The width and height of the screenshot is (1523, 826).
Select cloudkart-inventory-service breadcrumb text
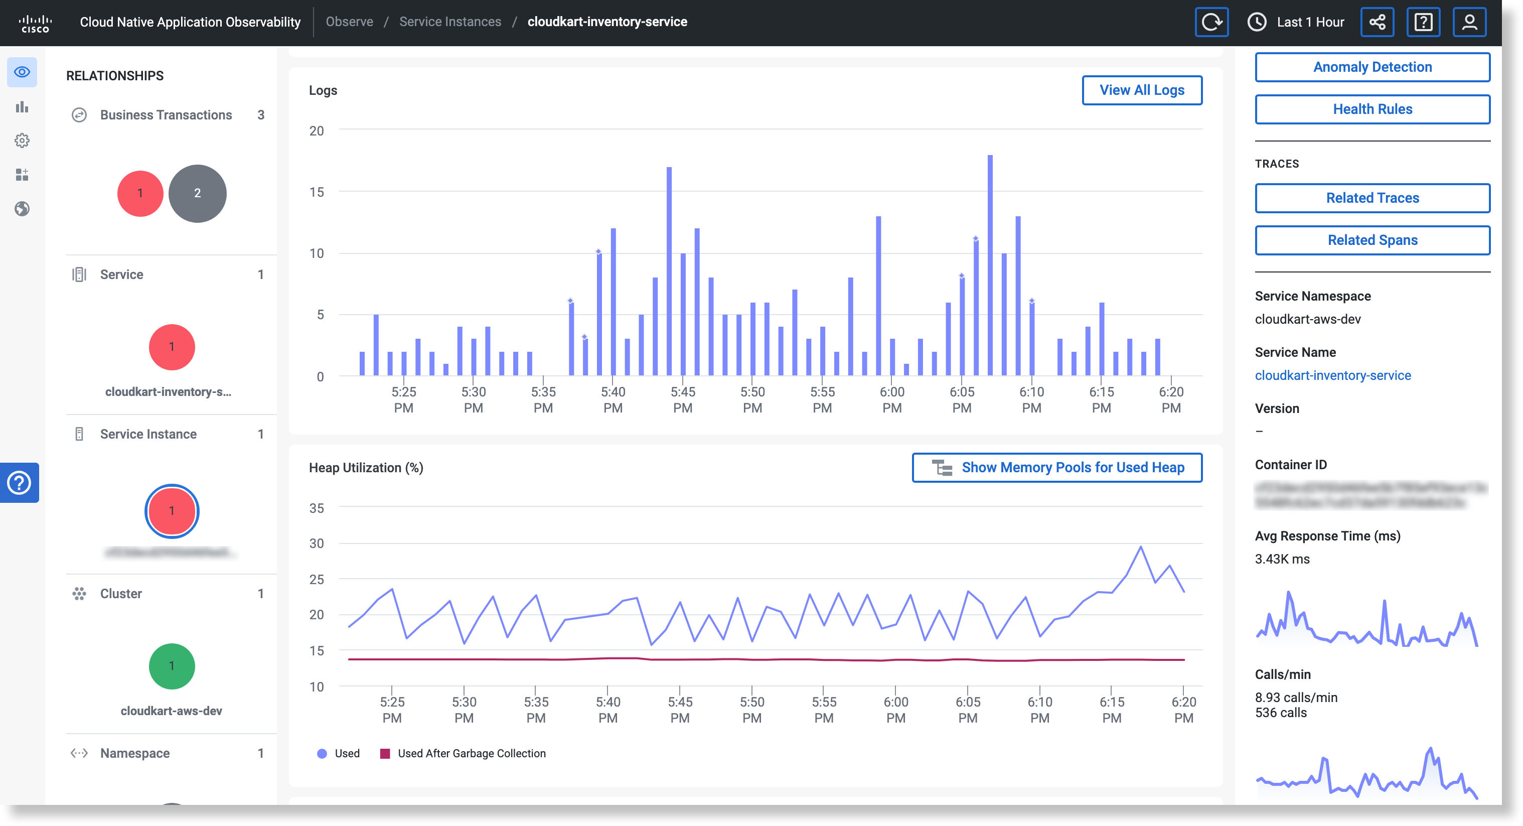pyautogui.click(x=607, y=22)
